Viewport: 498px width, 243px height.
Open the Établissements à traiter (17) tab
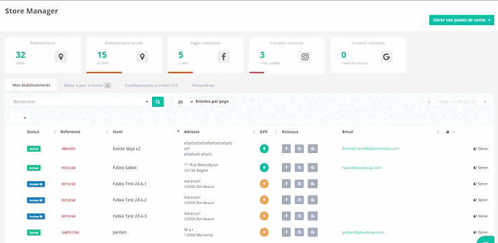tap(151, 85)
